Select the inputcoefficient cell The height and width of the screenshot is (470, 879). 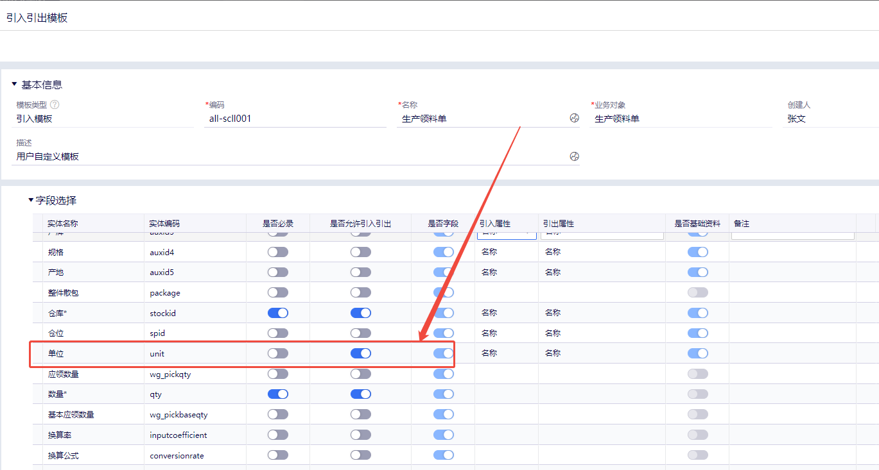[x=195, y=435]
